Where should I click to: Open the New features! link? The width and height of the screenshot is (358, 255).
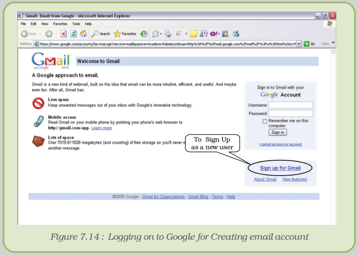click(x=295, y=179)
